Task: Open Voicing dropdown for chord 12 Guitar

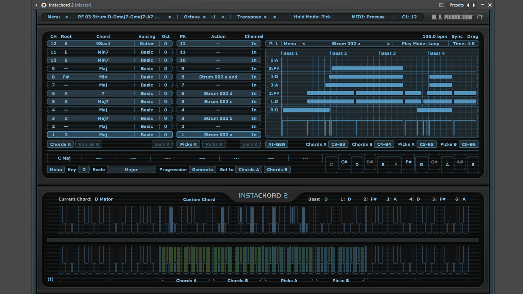Action: (x=147, y=44)
